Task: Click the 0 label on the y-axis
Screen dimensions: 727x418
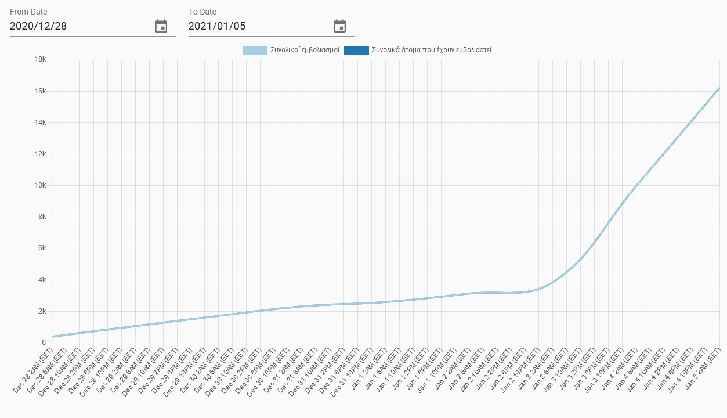Action: [44, 343]
